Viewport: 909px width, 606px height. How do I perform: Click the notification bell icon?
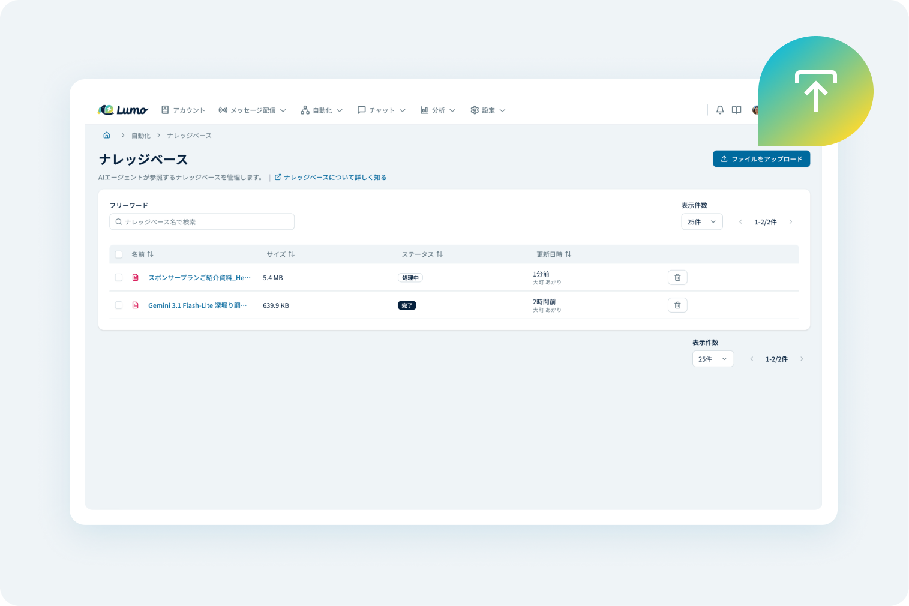[720, 110]
